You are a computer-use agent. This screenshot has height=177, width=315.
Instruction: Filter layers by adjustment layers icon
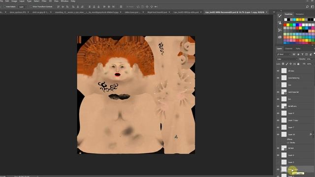click(x=298, y=54)
